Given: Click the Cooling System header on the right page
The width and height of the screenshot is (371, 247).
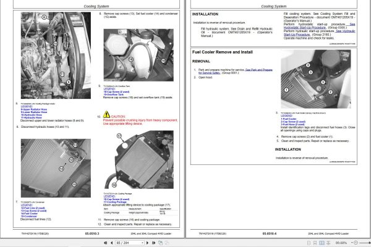Looking at the screenshot, I should point(274,6).
